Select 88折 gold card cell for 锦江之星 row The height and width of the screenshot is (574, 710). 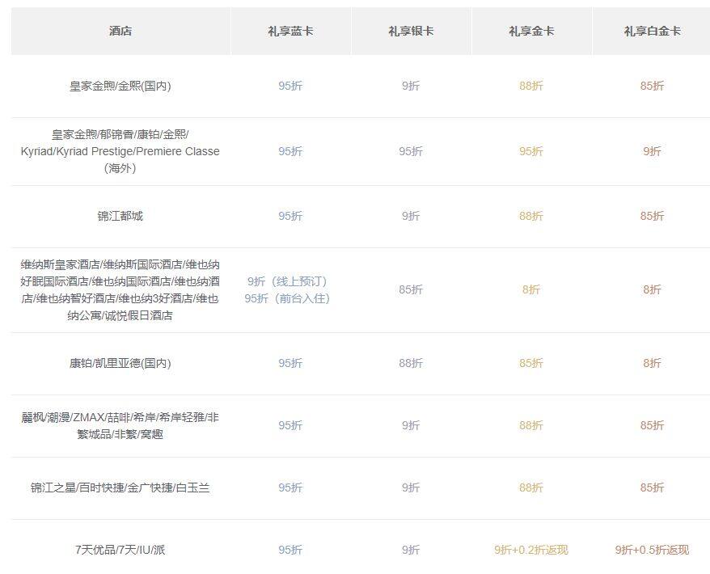[531, 488]
